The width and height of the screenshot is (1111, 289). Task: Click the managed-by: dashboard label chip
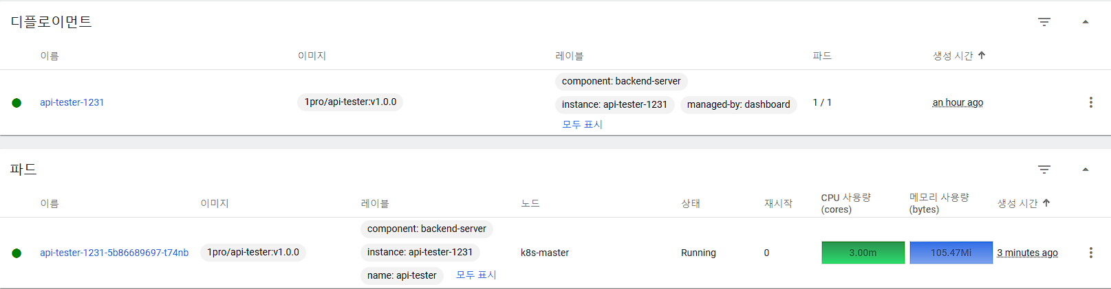738,104
